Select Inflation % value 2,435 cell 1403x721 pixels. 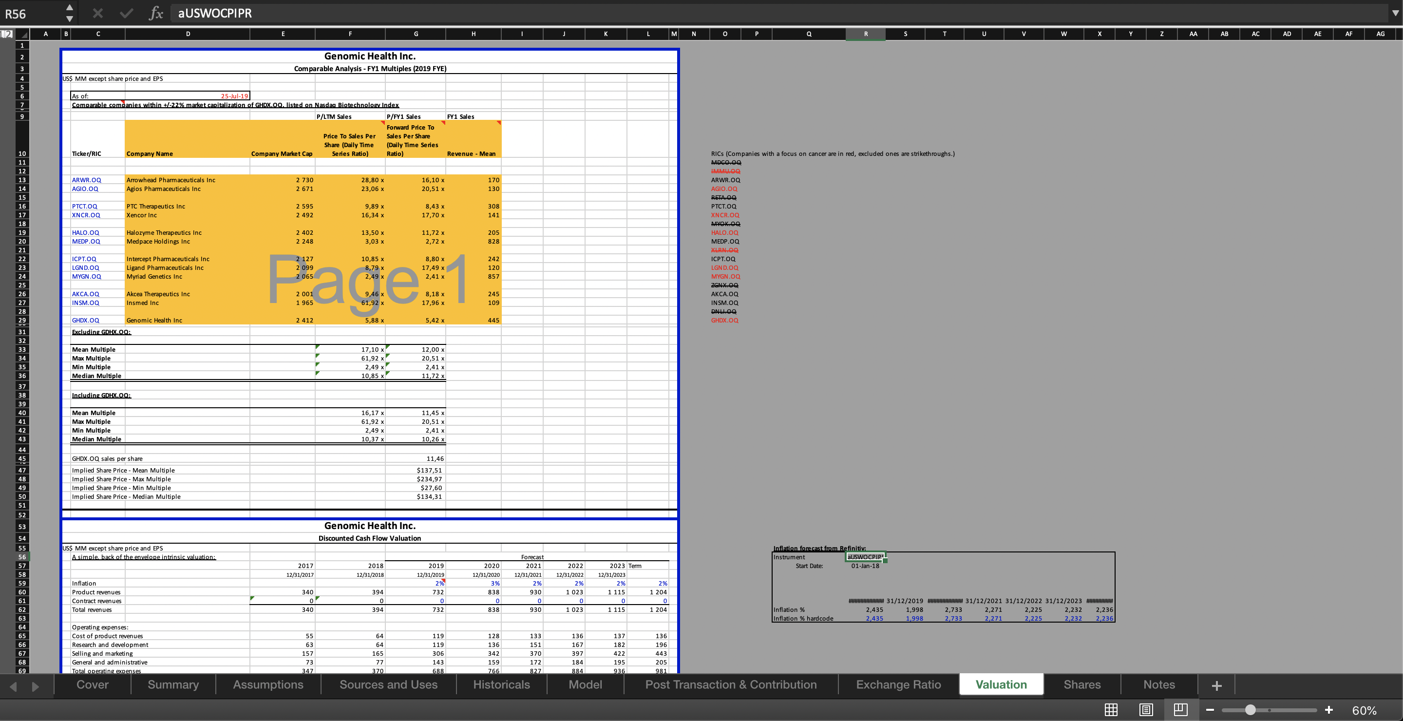(866, 610)
